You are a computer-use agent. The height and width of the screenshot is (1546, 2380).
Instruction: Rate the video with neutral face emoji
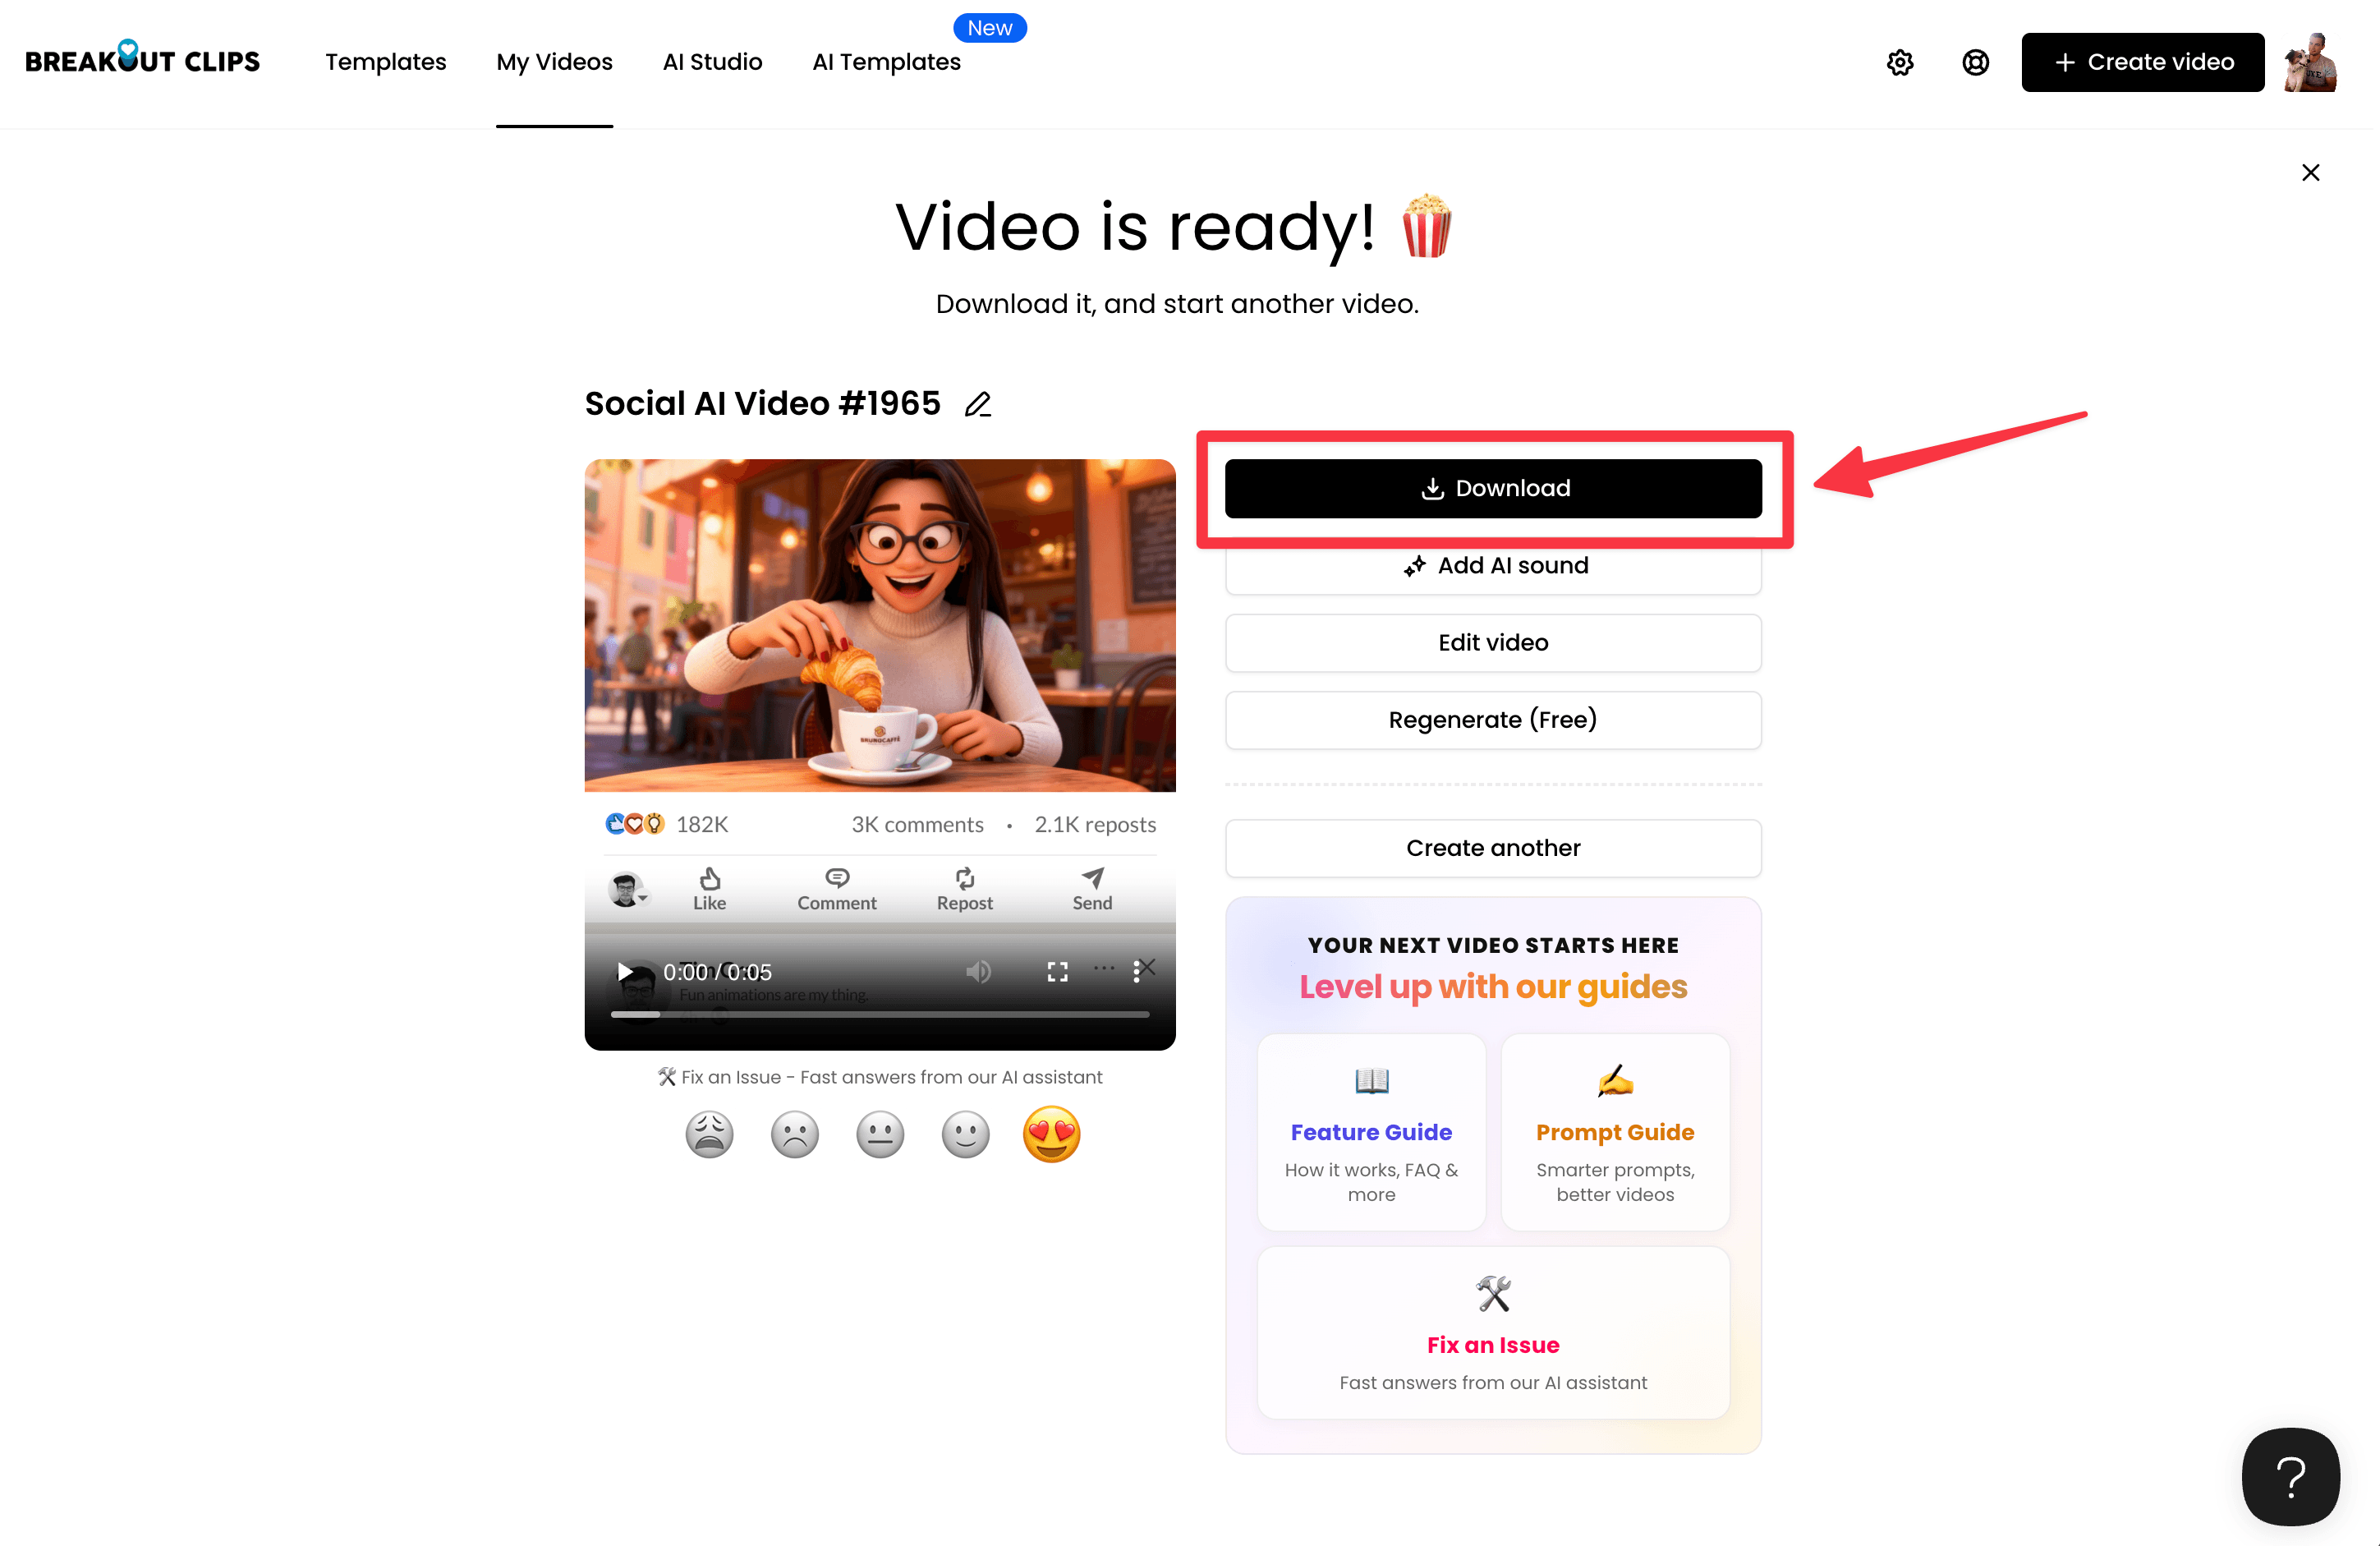pyautogui.click(x=880, y=1135)
